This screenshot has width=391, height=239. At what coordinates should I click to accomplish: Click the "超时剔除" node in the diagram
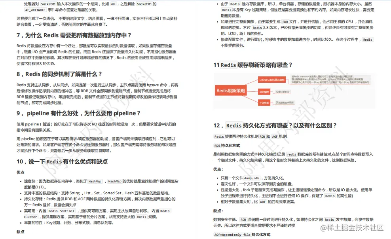264,92
